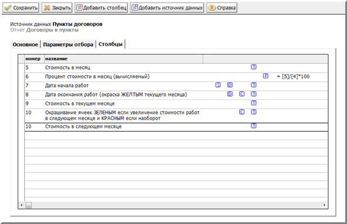Click the horizontal scrollbar thumb
The width and height of the screenshot is (347, 224).
click(28, 205)
